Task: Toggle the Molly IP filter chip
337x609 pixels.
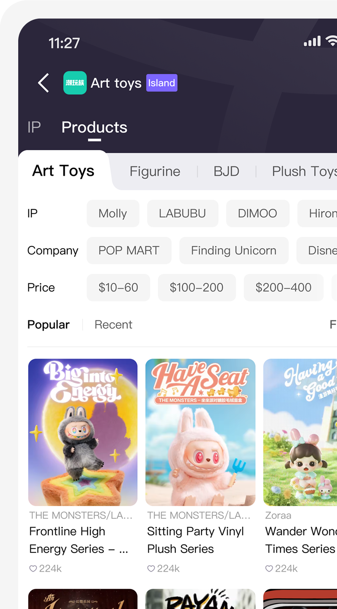Action: pyautogui.click(x=113, y=213)
